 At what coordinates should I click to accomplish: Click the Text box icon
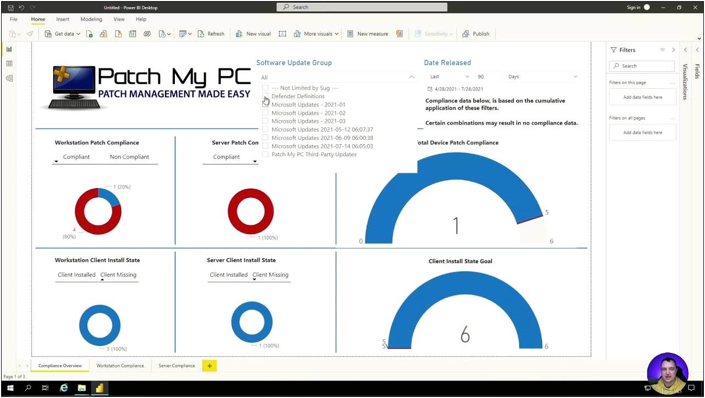coord(282,34)
